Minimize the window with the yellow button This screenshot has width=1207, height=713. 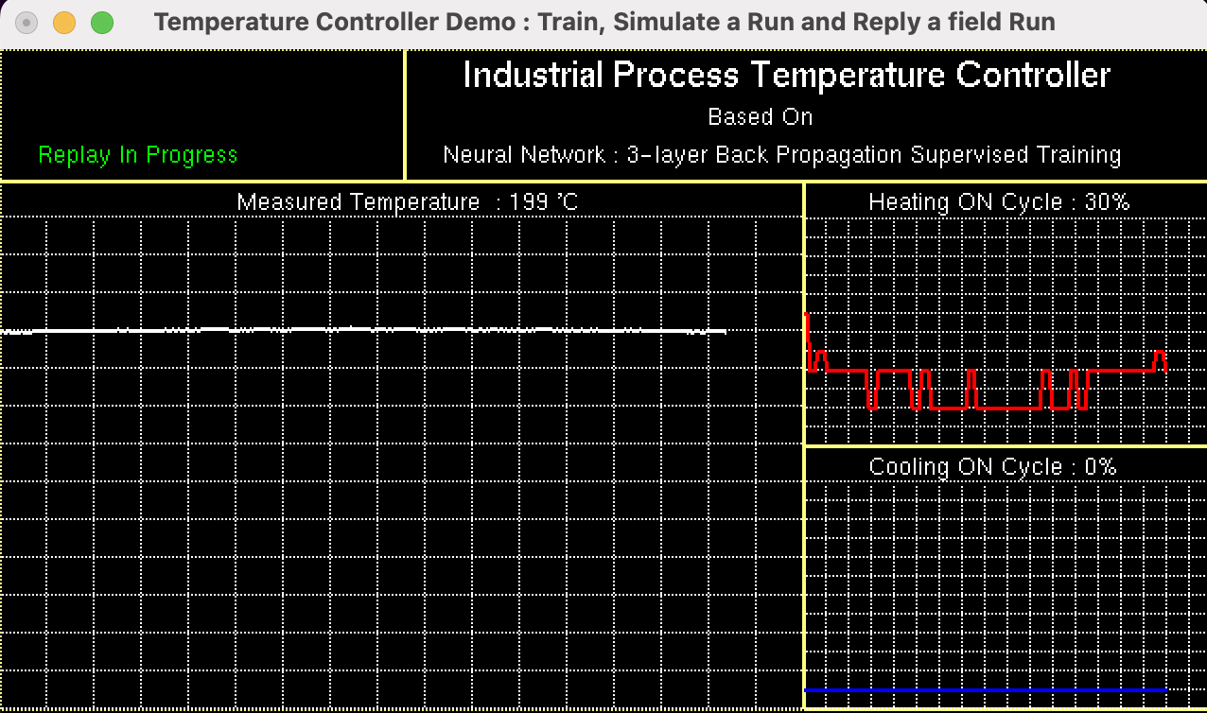64,23
